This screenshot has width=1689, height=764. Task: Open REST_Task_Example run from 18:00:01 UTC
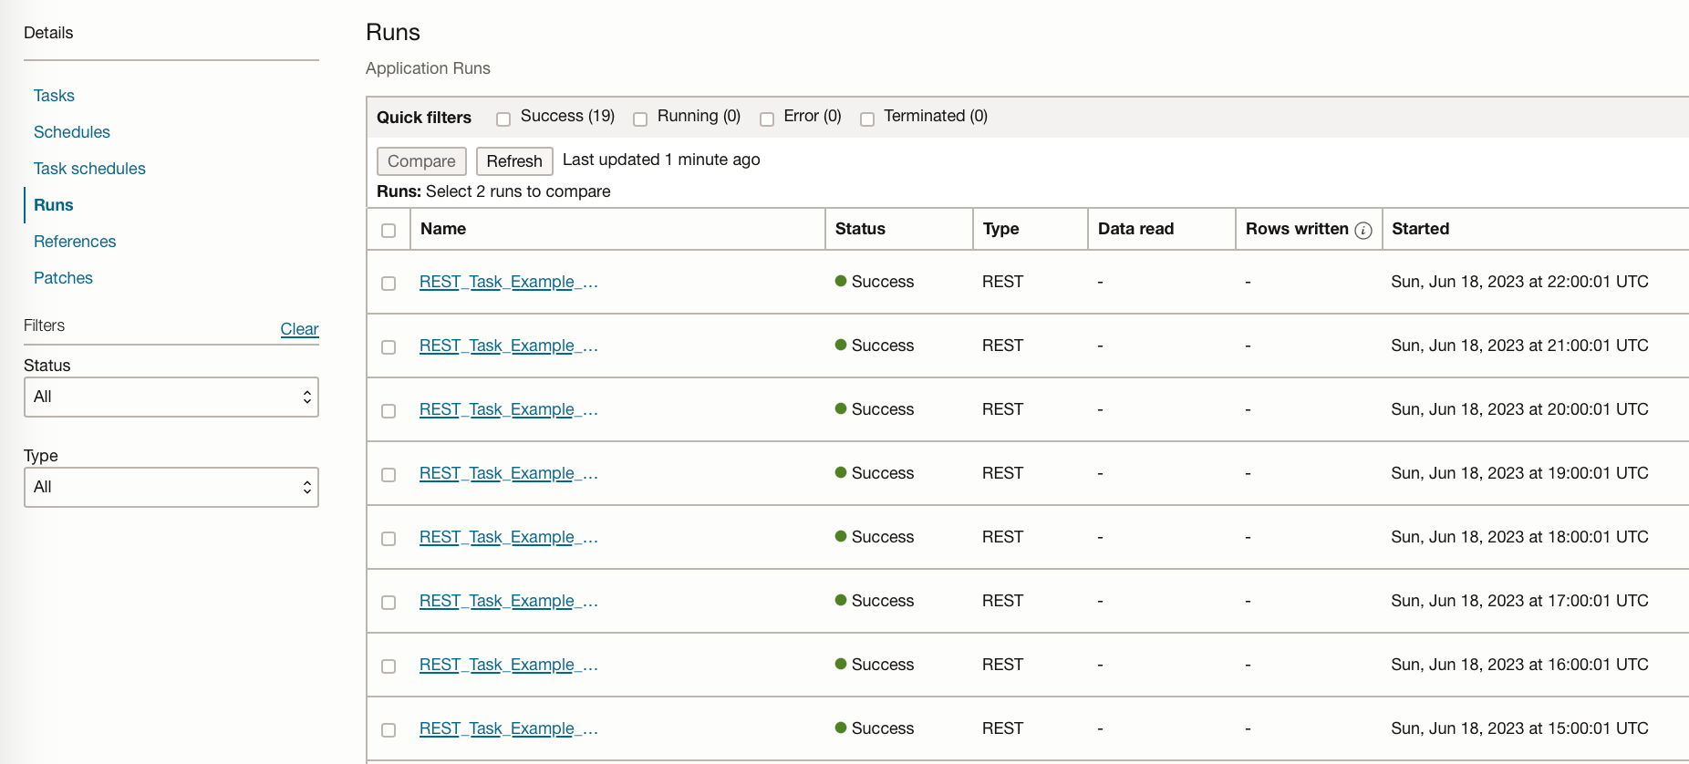click(x=509, y=537)
